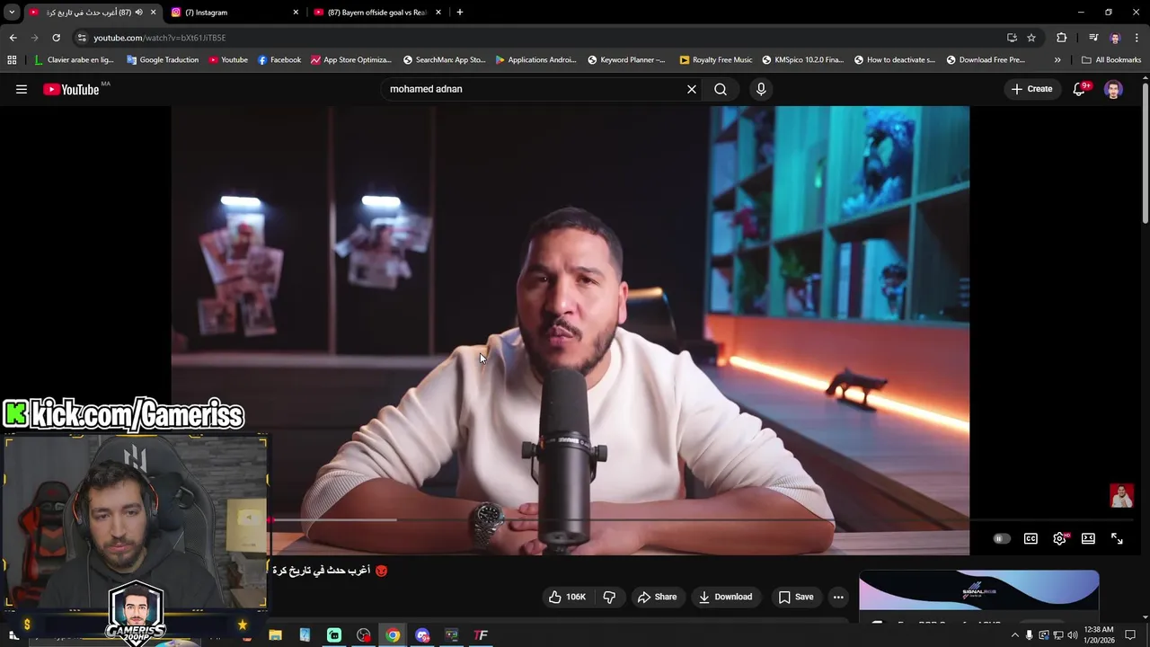Enter fullscreen mode in the player
Viewport: 1150px width, 647px height.
click(x=1117, y=538)
